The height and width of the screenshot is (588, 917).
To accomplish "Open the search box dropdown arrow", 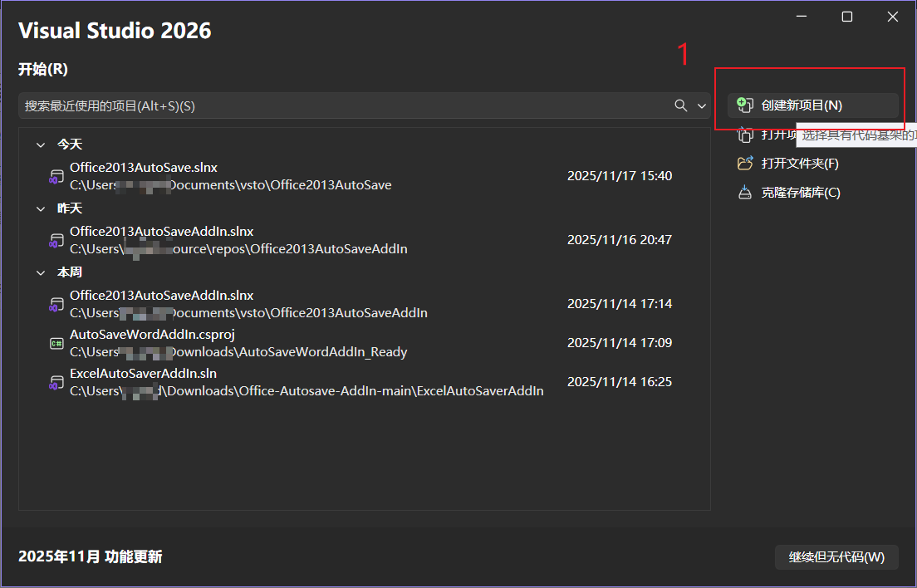I will coord(701,105).
